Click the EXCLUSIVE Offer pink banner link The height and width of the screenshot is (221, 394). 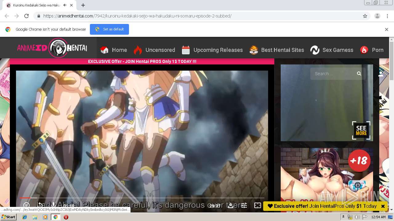coord(142,61)
